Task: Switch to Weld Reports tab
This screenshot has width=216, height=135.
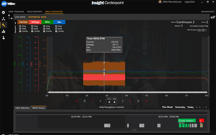Action: (x=34, y=12)
